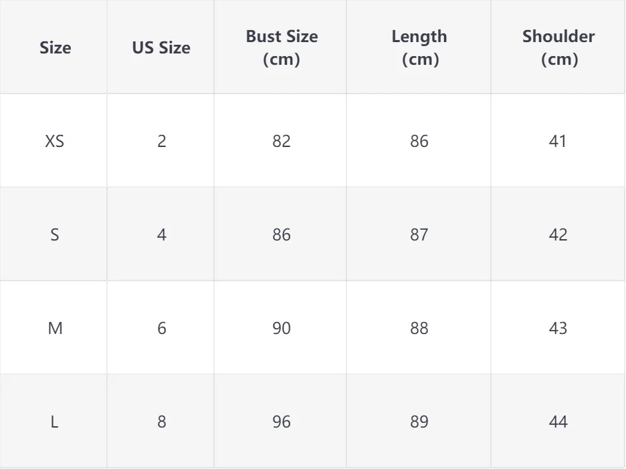Click the US Size column header

click(161, 47)
